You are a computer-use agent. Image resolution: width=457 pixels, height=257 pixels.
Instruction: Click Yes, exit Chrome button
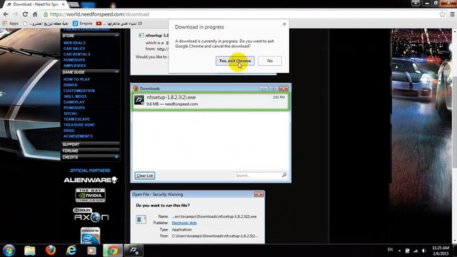235,61
